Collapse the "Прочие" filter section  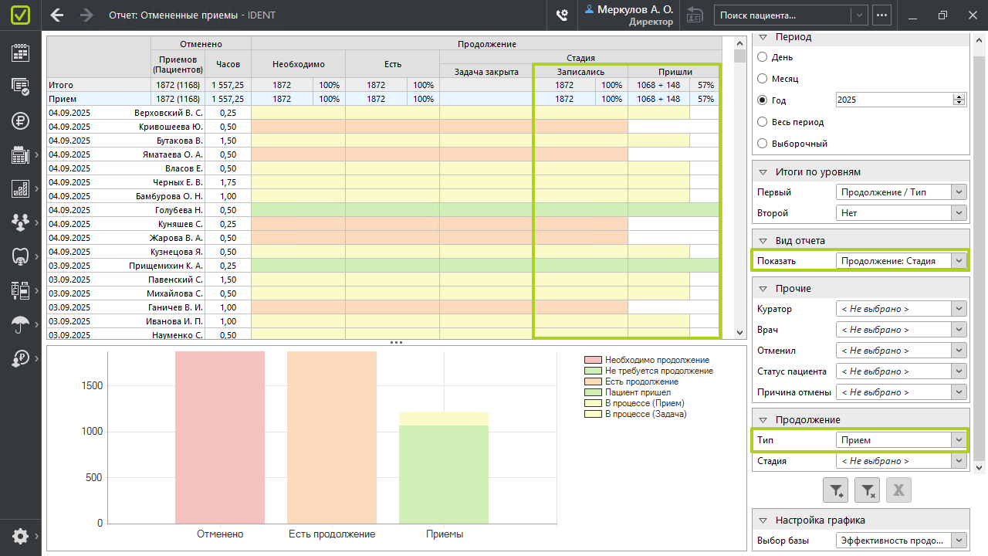763,288
